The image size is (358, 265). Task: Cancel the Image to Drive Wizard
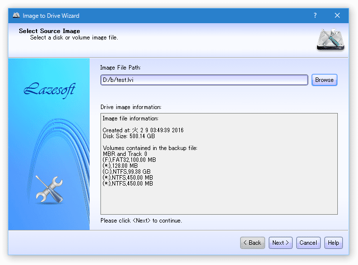[308, 243]
